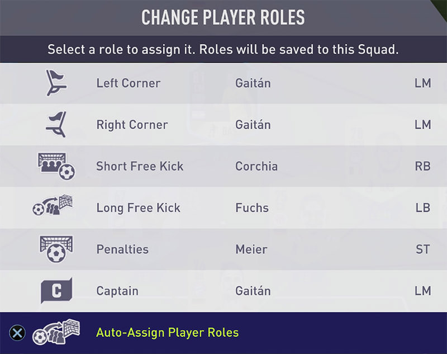
Task: Click the Penalties goal and ball icon
Action: click(x=56, y=249)
